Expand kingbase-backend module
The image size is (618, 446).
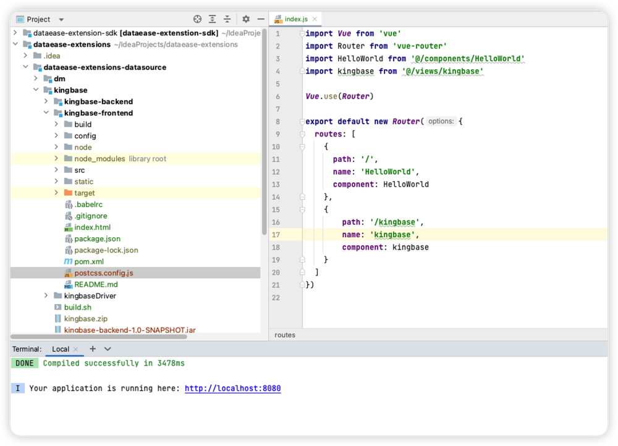pyautogui.click(x=46, y=101)
